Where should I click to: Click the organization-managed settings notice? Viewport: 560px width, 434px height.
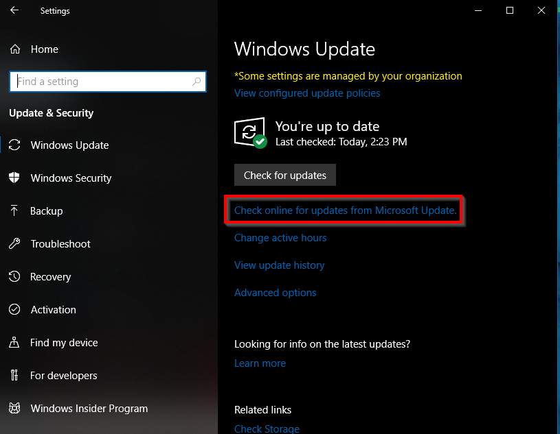(x=348, y=76)
